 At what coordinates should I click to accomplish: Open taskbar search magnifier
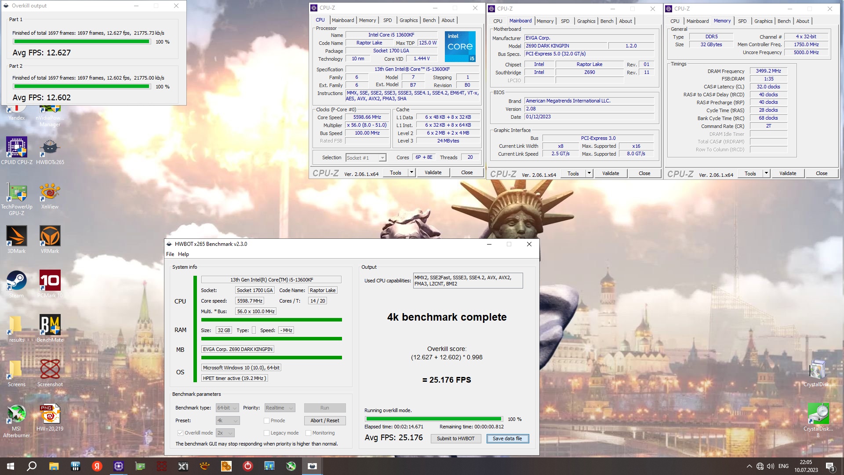tap(32, 466)
